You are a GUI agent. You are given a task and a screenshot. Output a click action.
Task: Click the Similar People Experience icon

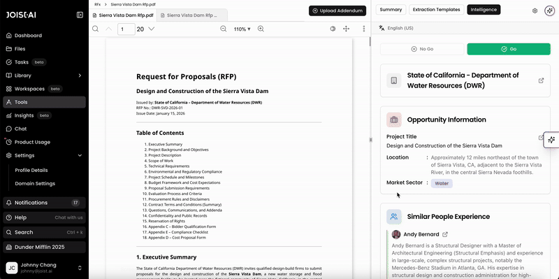(x=394, y=217)
